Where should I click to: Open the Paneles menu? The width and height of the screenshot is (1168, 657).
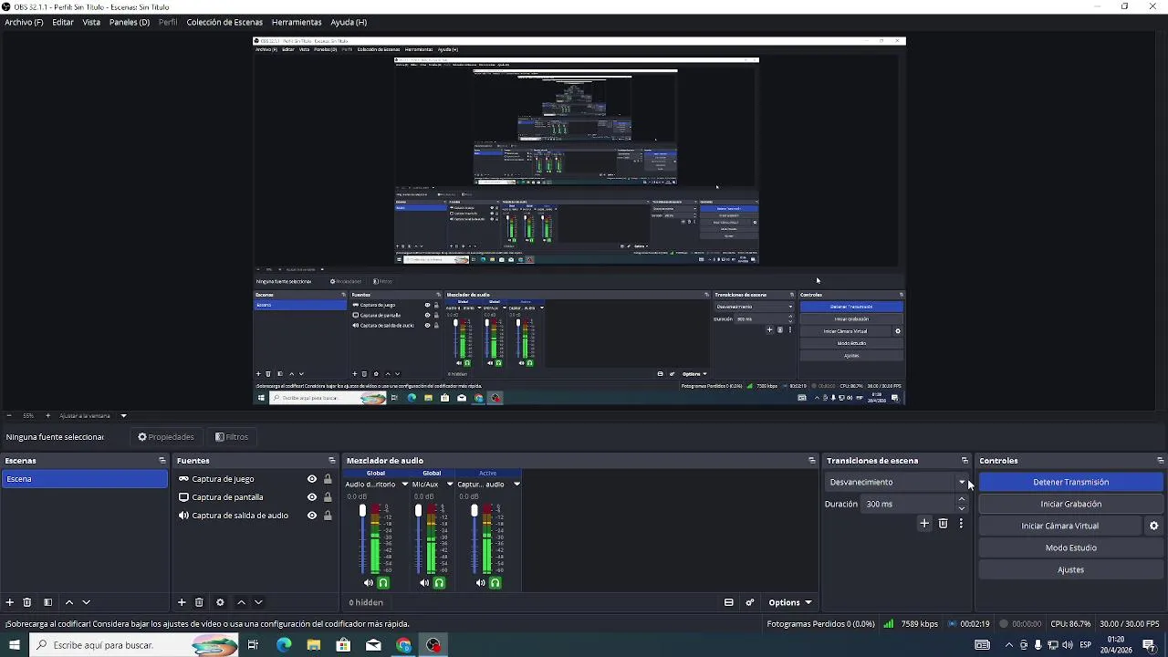(x=130, y=22)
